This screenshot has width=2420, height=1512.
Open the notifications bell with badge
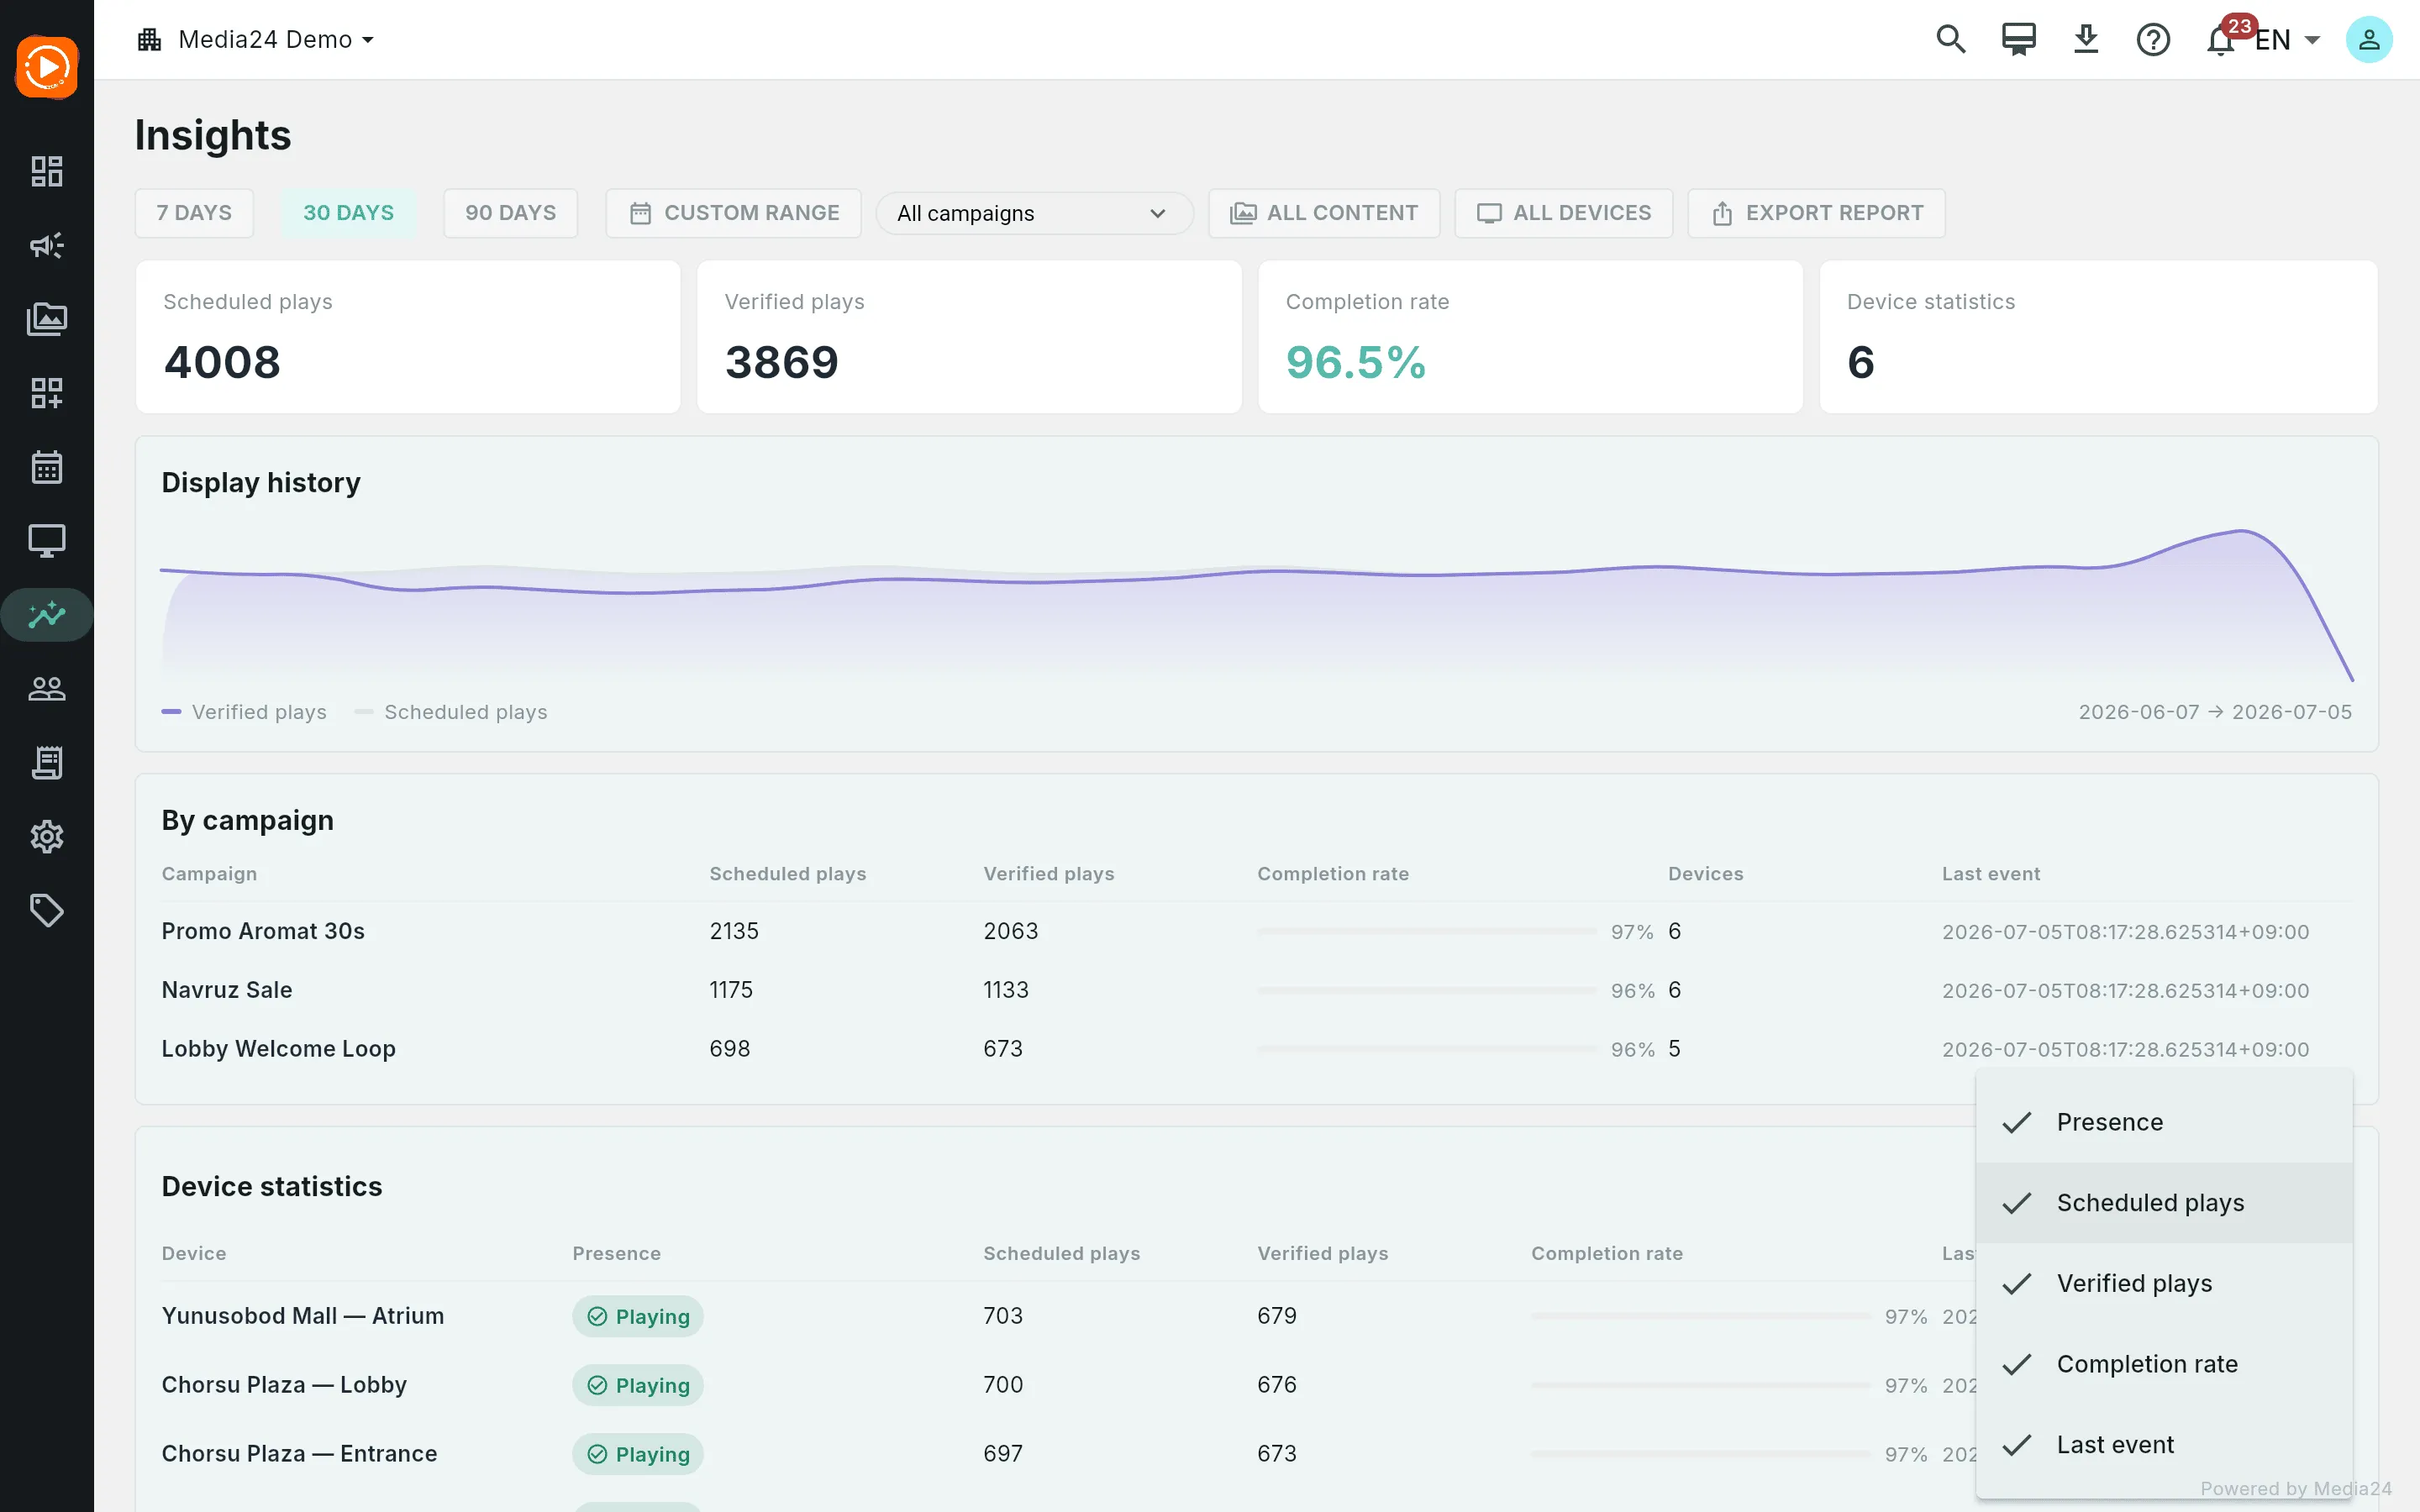pos(2221,40)
